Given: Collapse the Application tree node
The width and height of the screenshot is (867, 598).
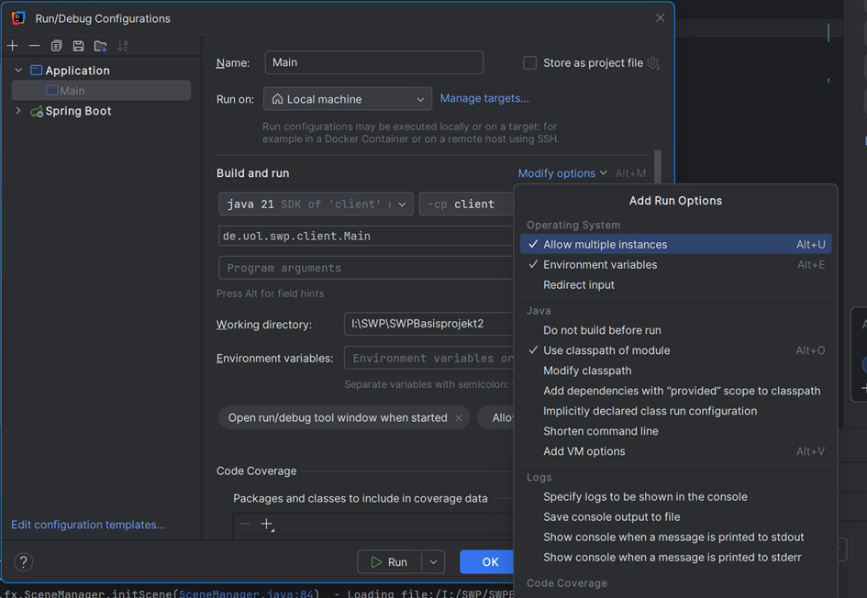Looking at the screenshot, I should pyautogui.click(x=18, y=71).
